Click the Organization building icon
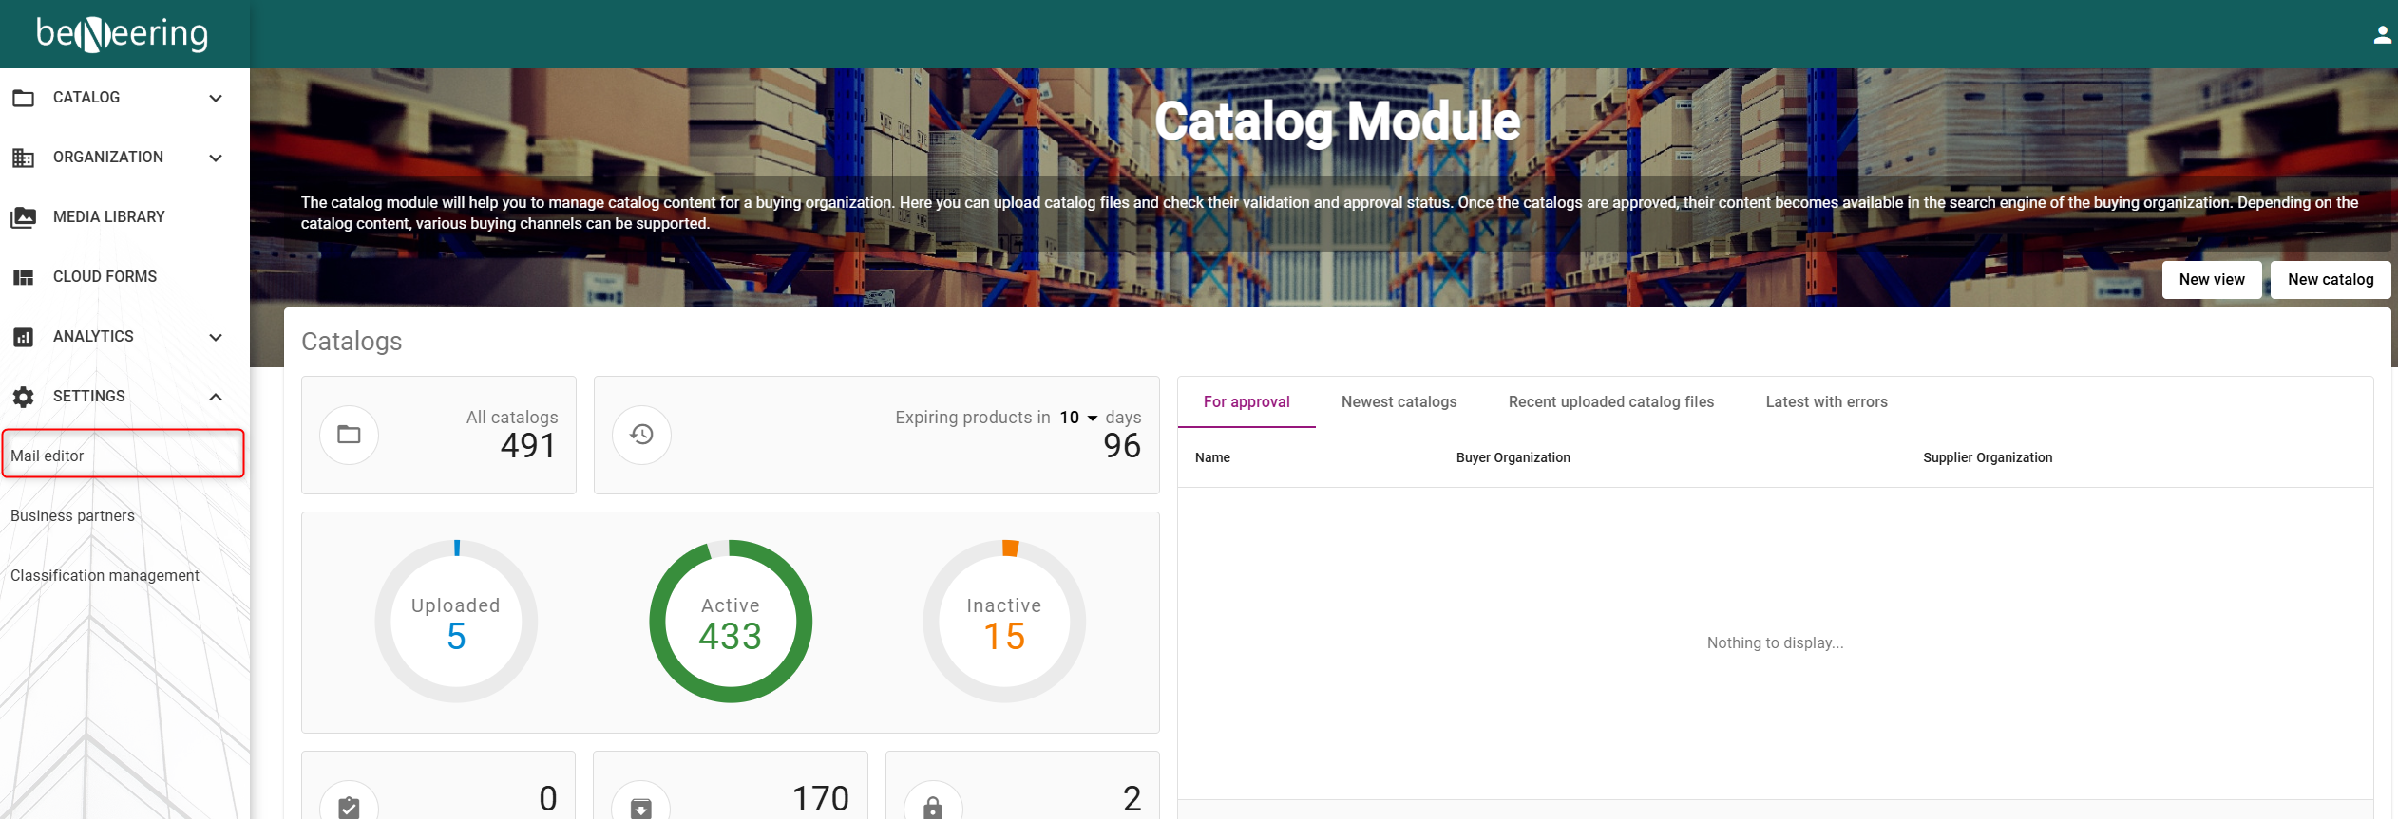This screenshot has width=2398, height=819. coord(24,158)
